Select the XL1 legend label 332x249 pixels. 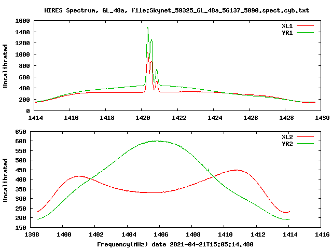287,26
